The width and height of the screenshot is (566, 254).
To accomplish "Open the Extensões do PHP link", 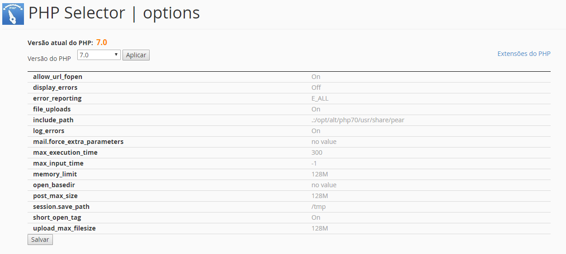I will coord(524,54).
